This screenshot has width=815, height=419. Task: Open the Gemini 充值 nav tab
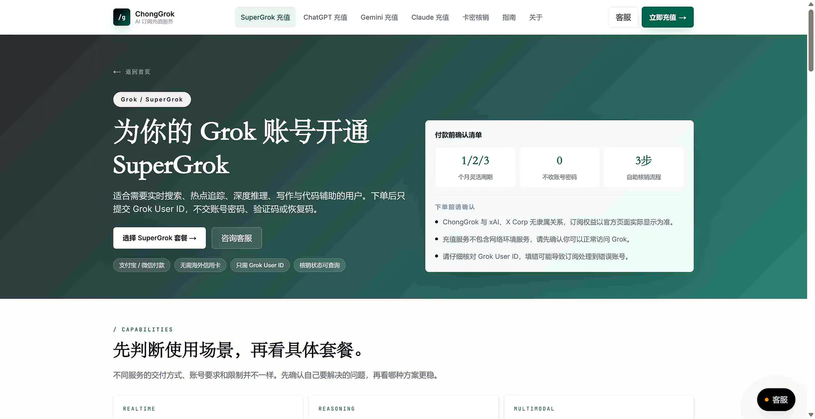coord(379,17)
